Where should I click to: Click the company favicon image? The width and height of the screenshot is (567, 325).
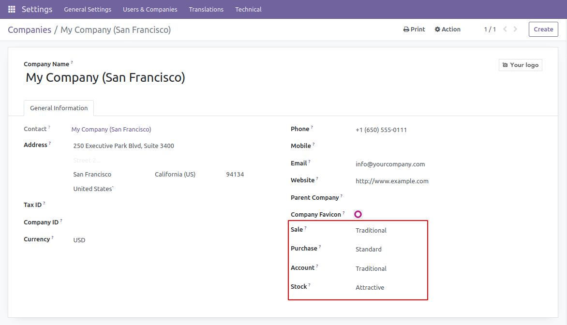(358, 214)
